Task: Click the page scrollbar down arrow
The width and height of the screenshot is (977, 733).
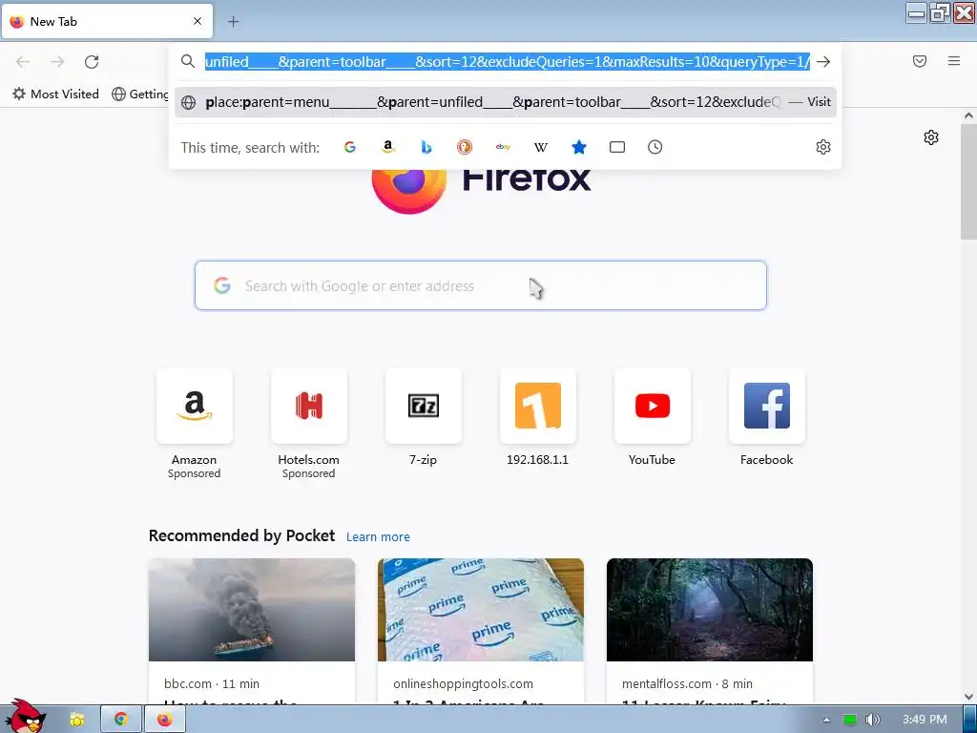Action: point(968,697)
